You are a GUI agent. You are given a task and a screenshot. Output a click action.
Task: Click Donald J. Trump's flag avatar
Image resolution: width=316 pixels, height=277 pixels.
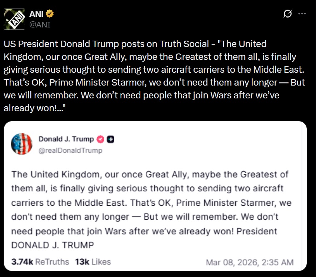click(22, 144)
